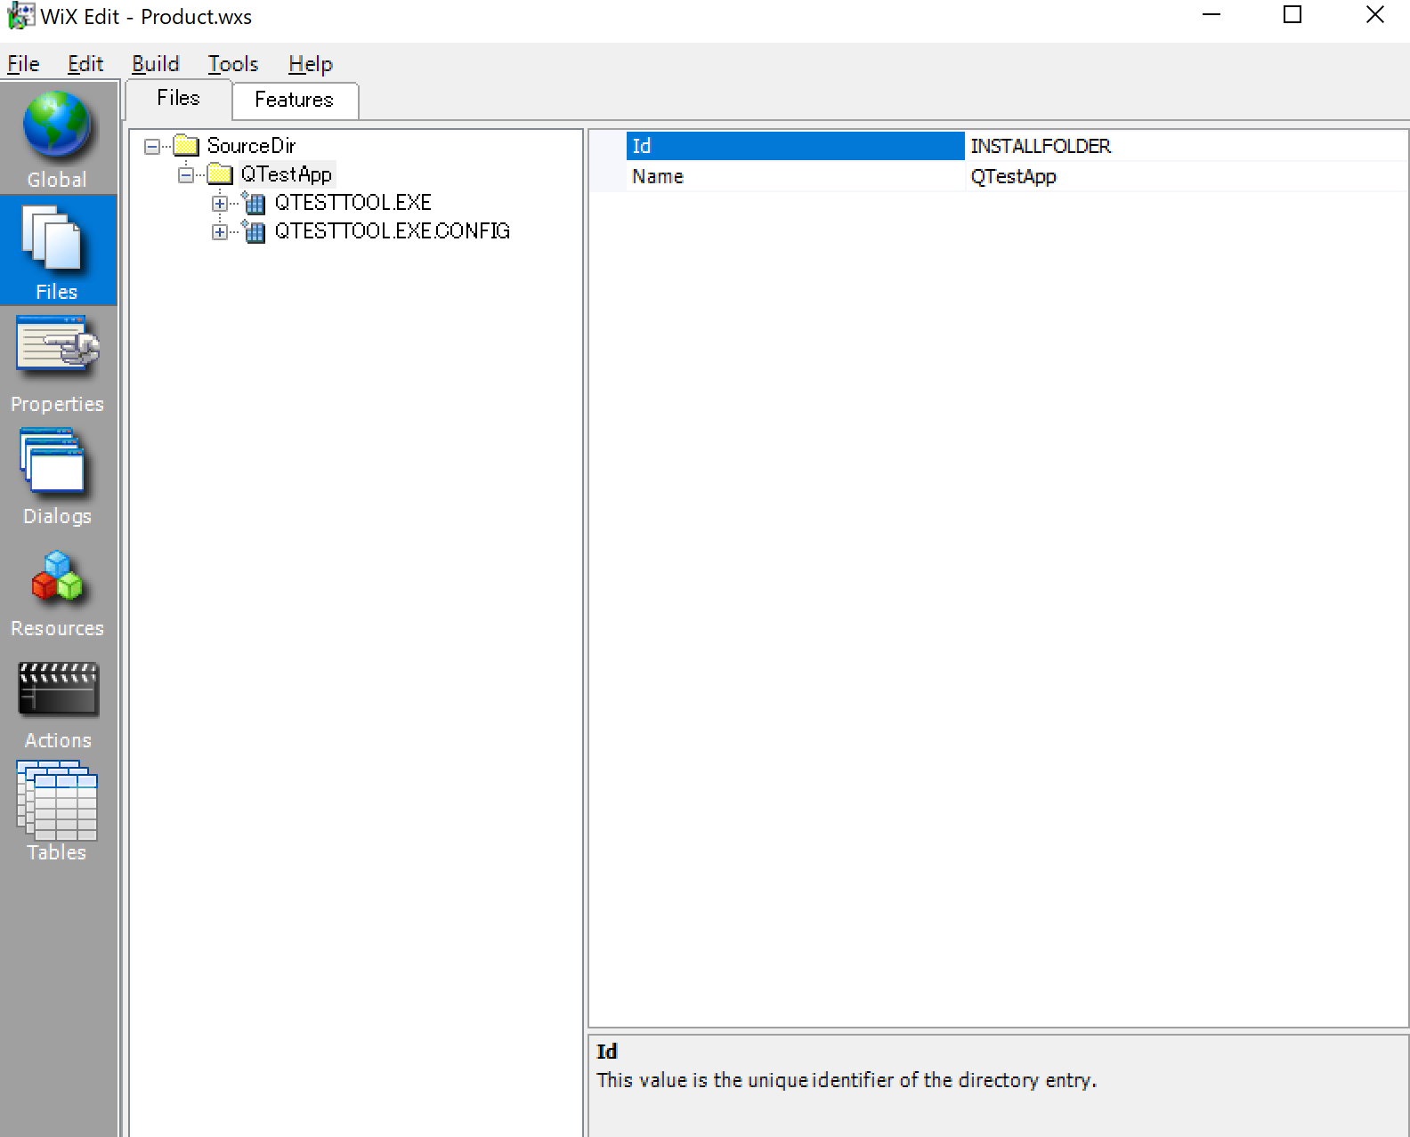Select QTESTTOOL.EXE in the tree
This screenshot has height=1137, width=1410.
[x=353, y=203]
